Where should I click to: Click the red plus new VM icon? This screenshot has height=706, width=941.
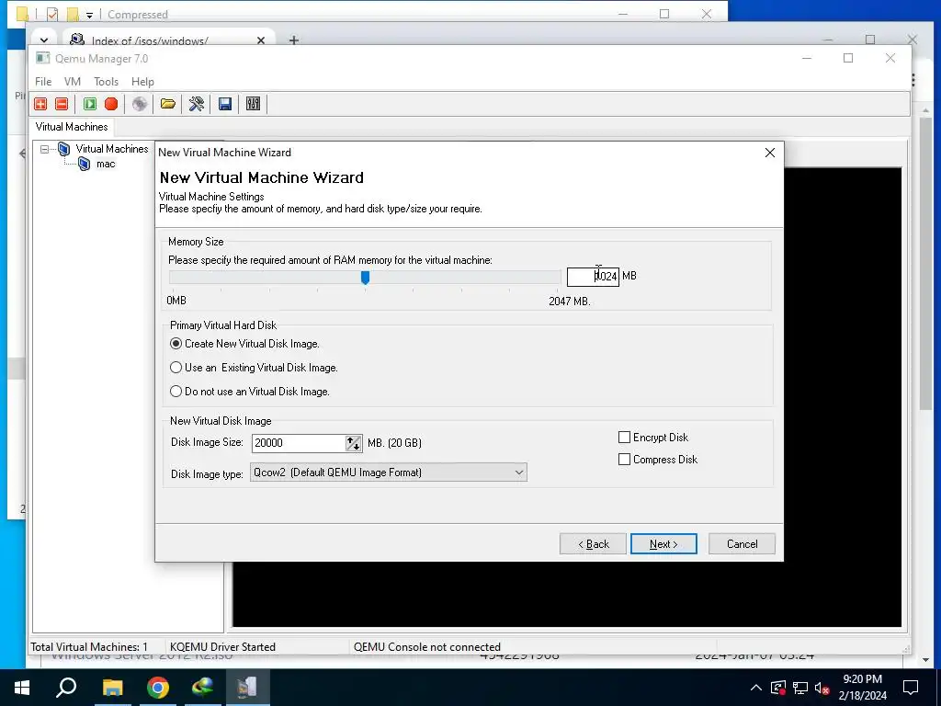[x=40, y=104]
